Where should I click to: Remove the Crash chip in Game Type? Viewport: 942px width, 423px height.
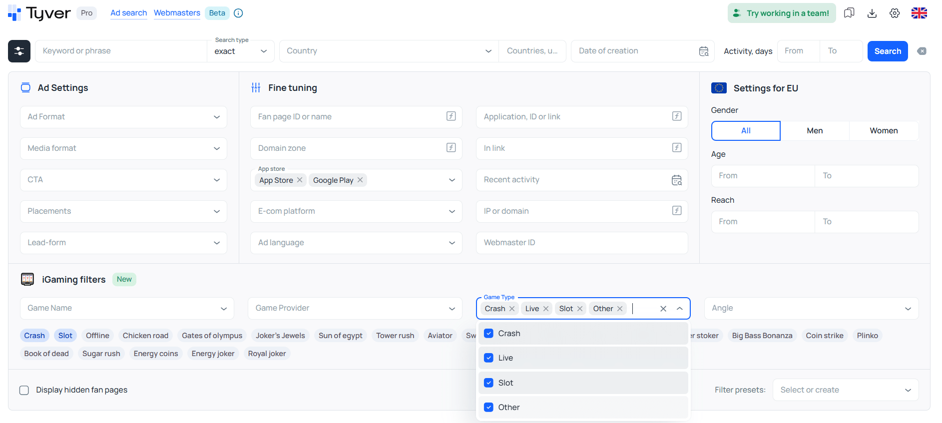click(x=512, y=309)
